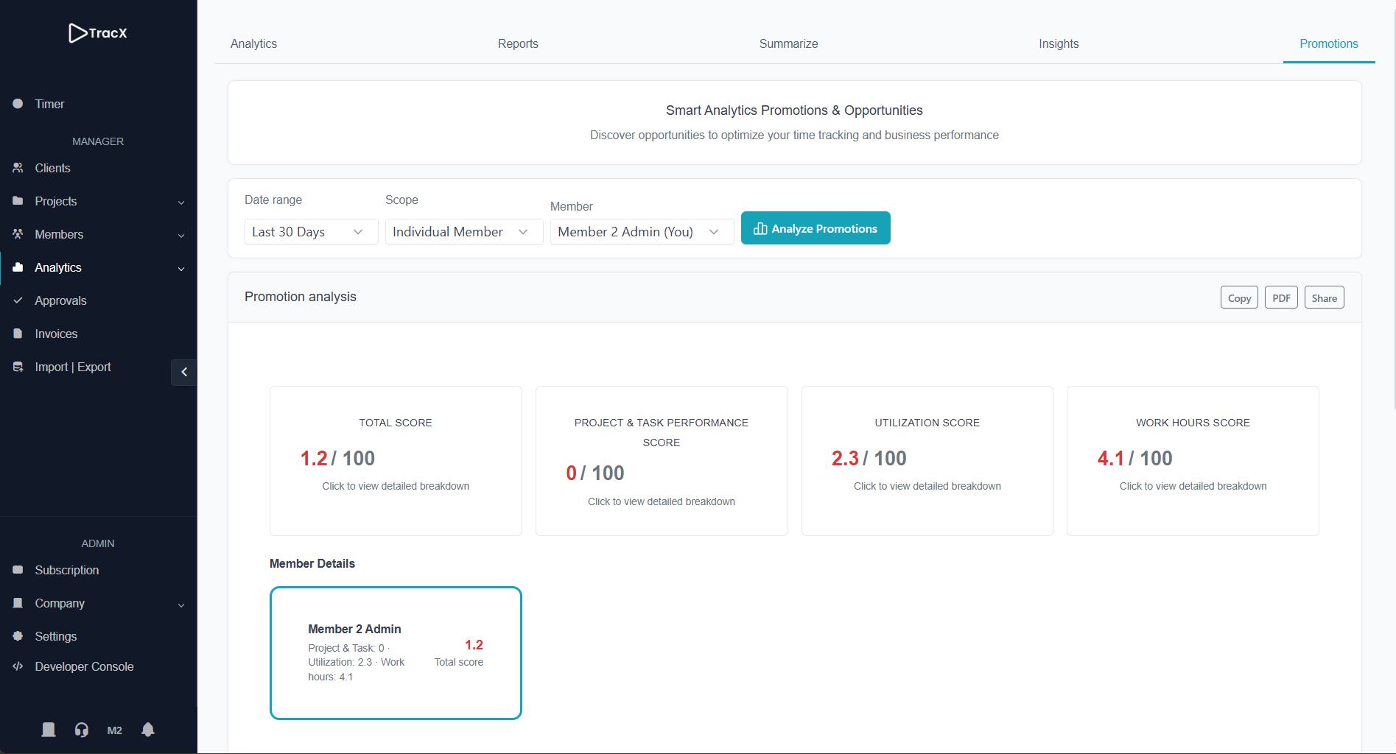Expand the Members submenu chevron

click(x=181, y=236)
